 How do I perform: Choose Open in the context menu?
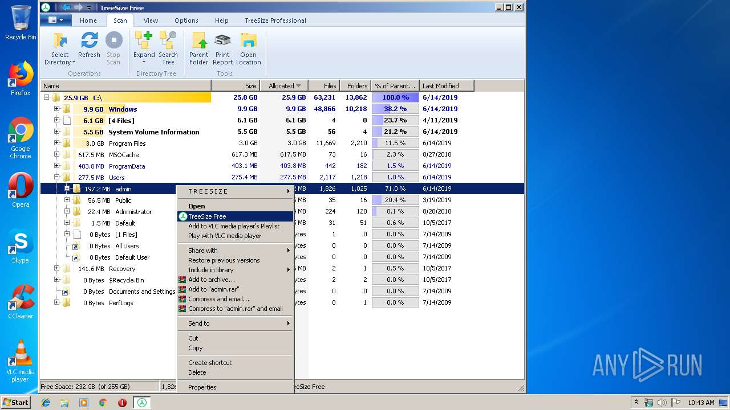click(x=235, y=206)
